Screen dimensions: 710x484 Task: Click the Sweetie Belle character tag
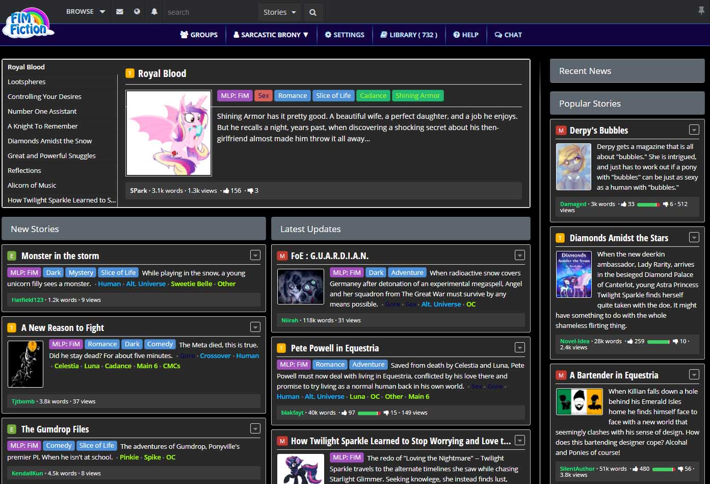[191, 284]
